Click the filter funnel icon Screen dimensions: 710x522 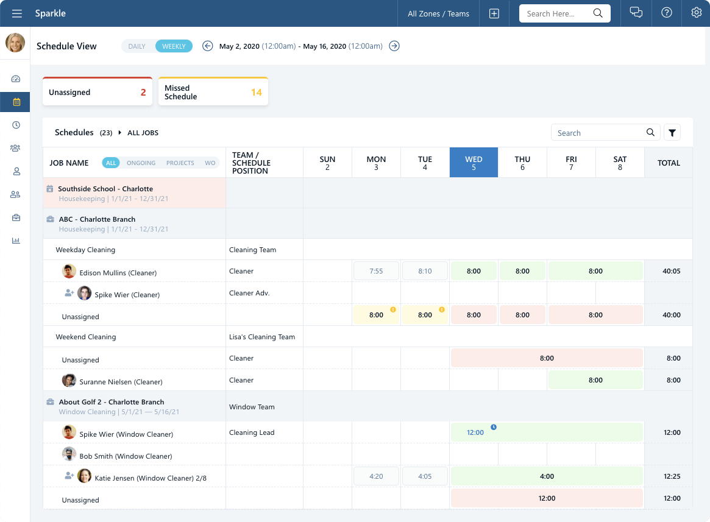point(672,133)
